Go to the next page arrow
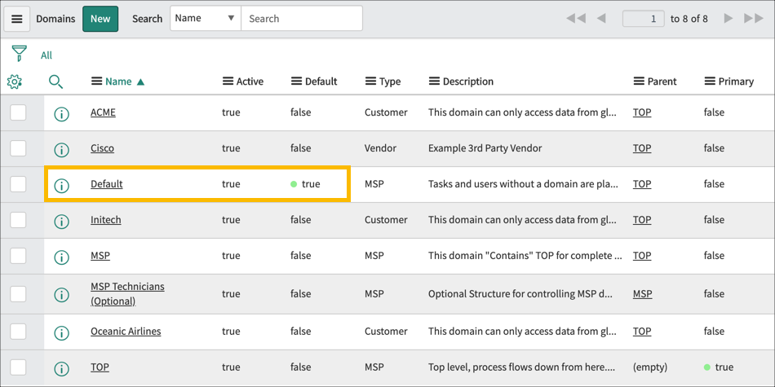The image size is (775, 387). [728, 19]
